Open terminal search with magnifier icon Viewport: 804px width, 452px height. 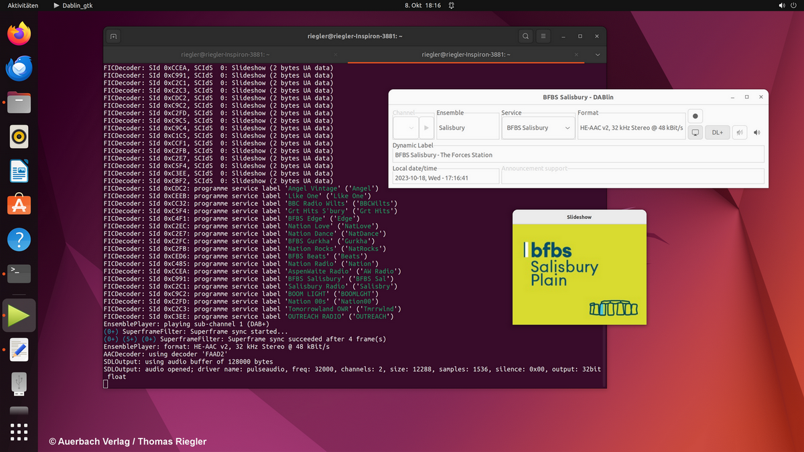tap(526, 36)
